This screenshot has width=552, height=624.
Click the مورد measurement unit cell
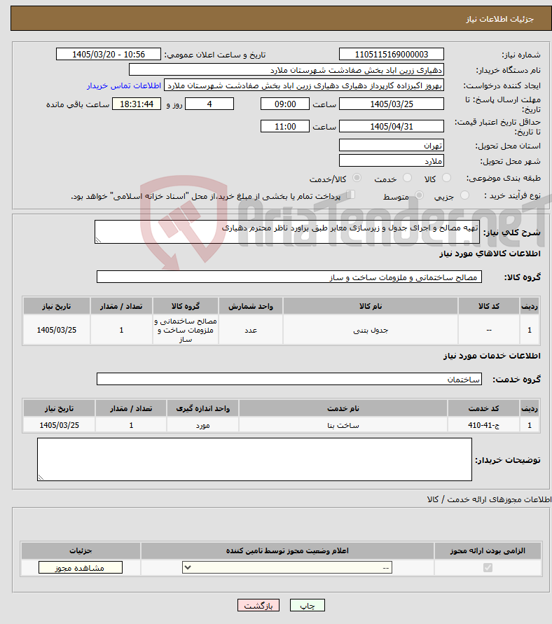pyautogui.click(x=202, y=425)
